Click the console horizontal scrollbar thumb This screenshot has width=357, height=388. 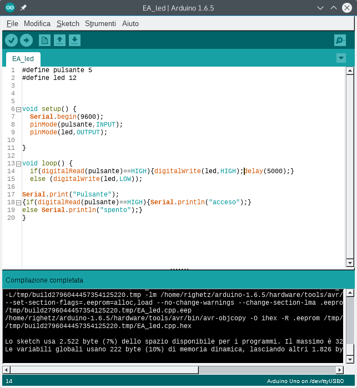click(x=104, y=370)
